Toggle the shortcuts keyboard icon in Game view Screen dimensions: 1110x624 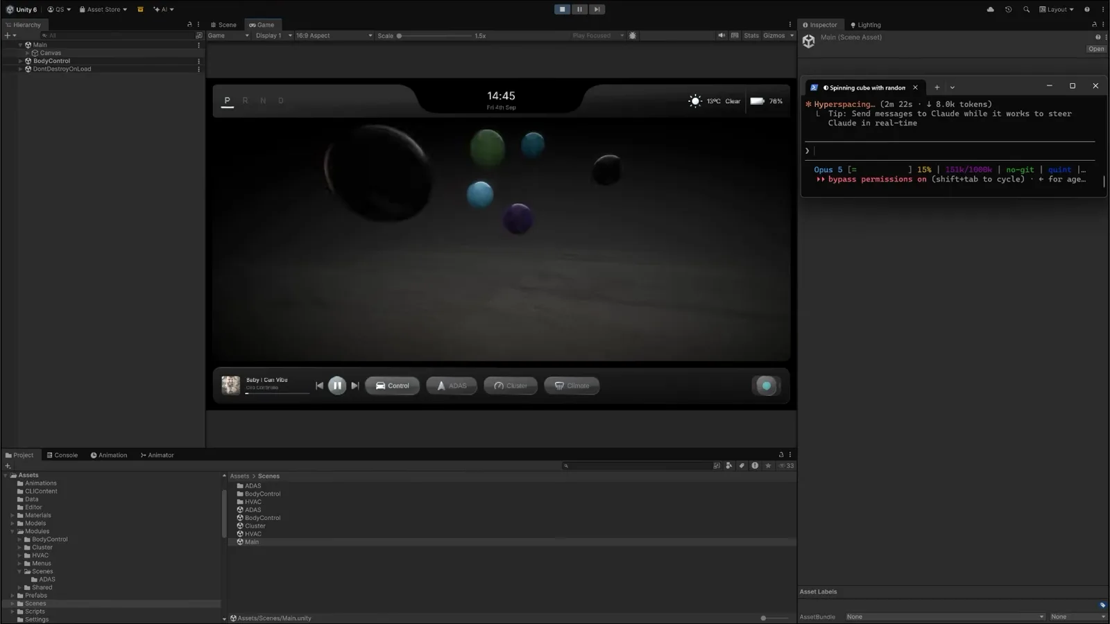tap(735, 35)
